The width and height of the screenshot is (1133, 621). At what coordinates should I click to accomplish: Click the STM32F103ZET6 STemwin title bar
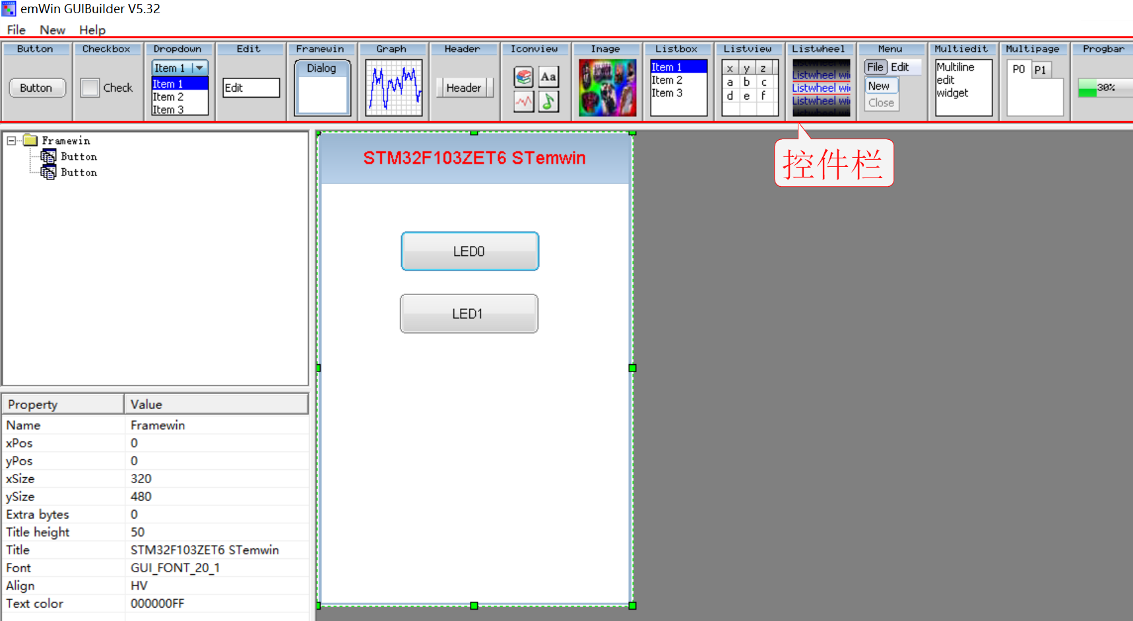[474, 158]
